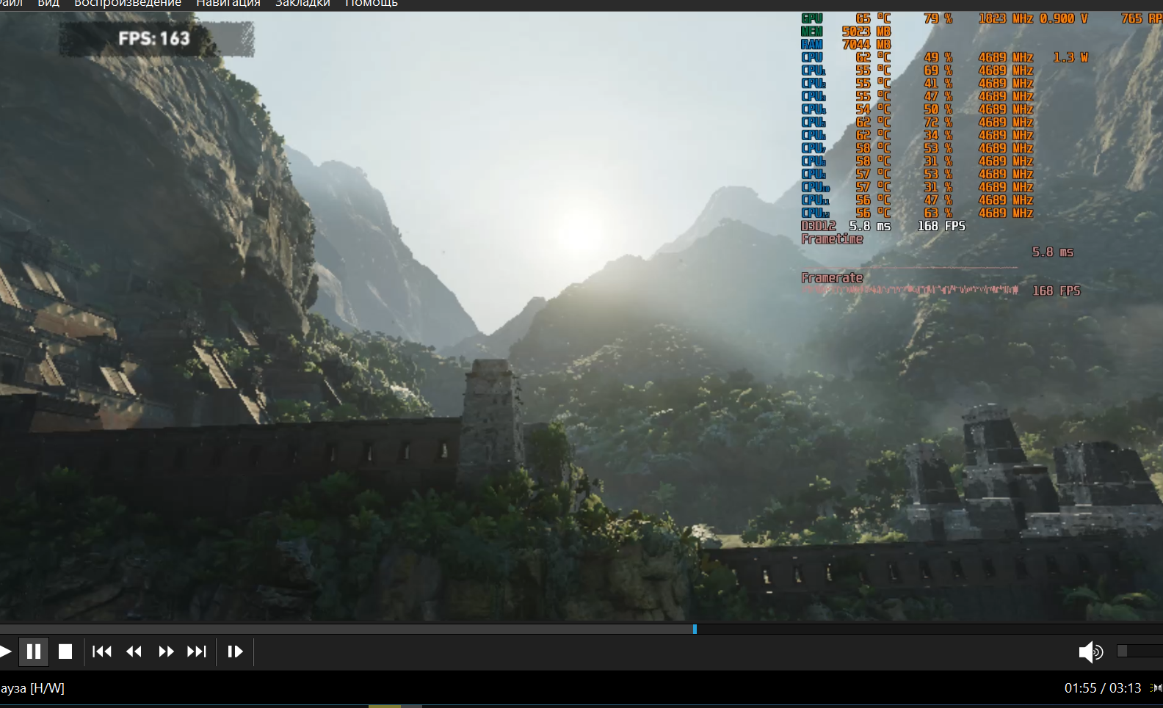Click the rewind (decrease speed) icon
The width and height of the screenshot is (1163, 708).
click(x=134, y=652)
